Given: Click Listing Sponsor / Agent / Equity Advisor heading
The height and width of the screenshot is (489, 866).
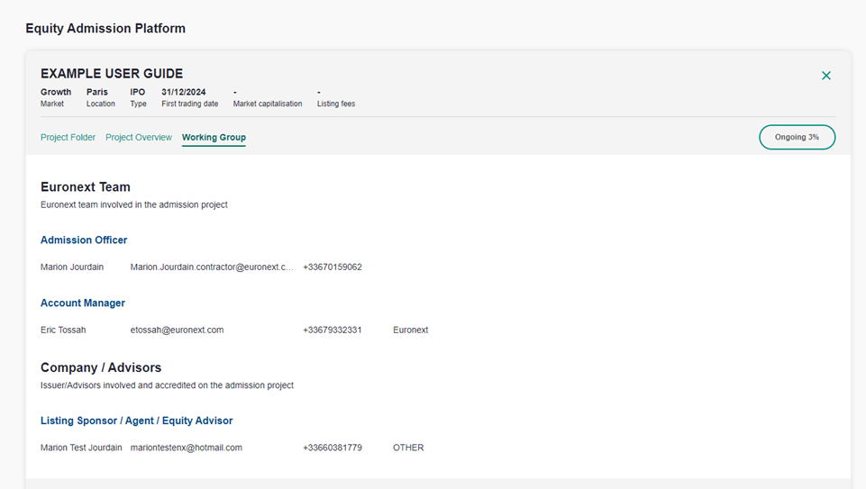Looking at the screenshot, I should pos(136,421).
